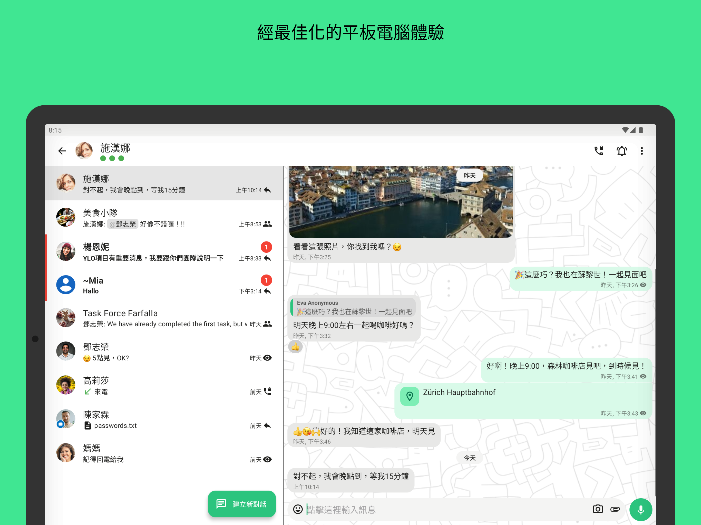Open the Zürich city photo
Screen dimensions: 701x525
coord(401,202)
